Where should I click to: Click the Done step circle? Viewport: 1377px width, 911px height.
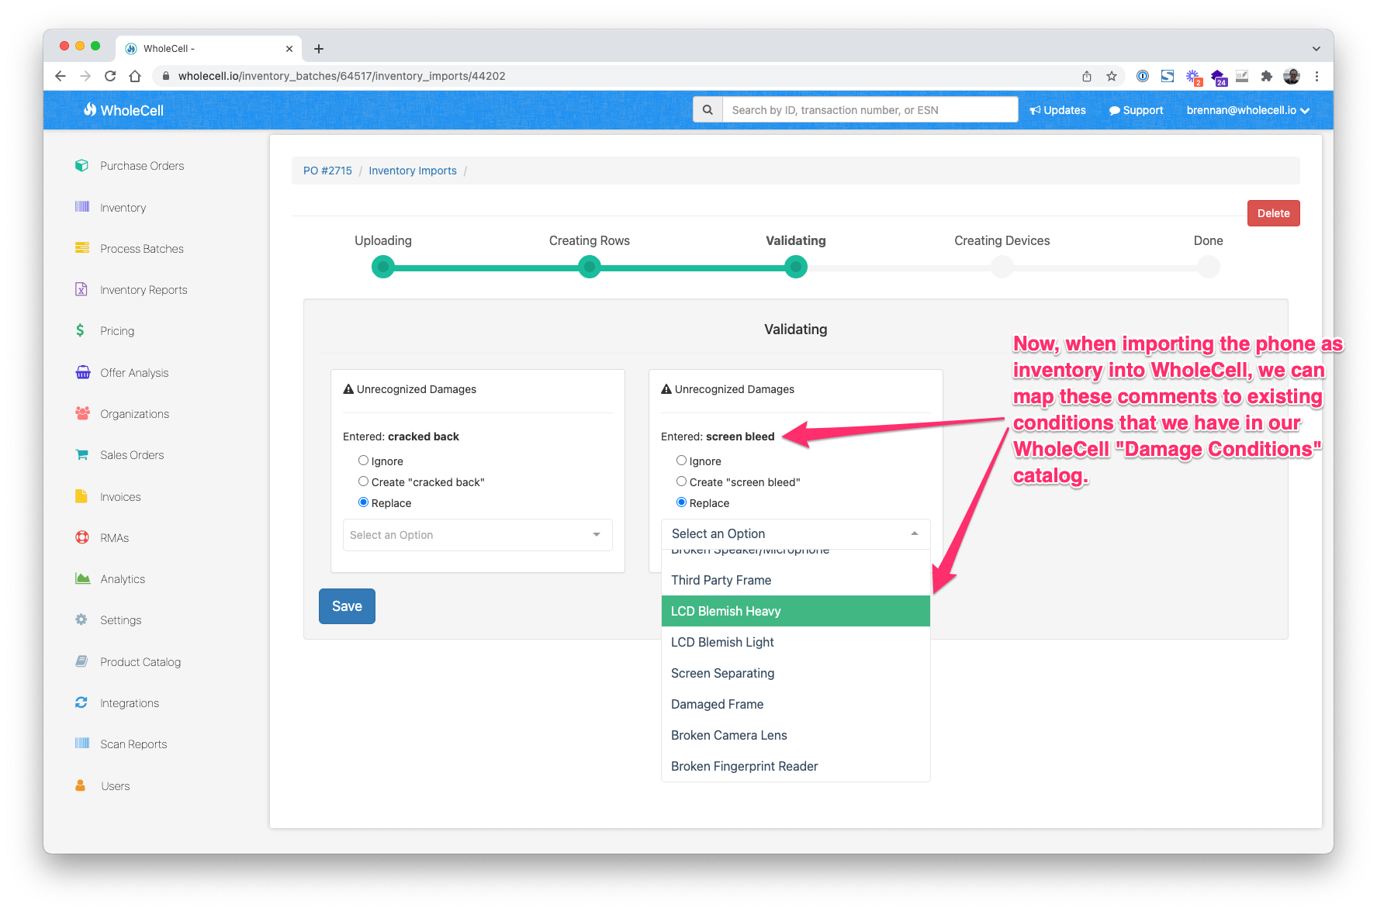click(x=1209, y=267)
